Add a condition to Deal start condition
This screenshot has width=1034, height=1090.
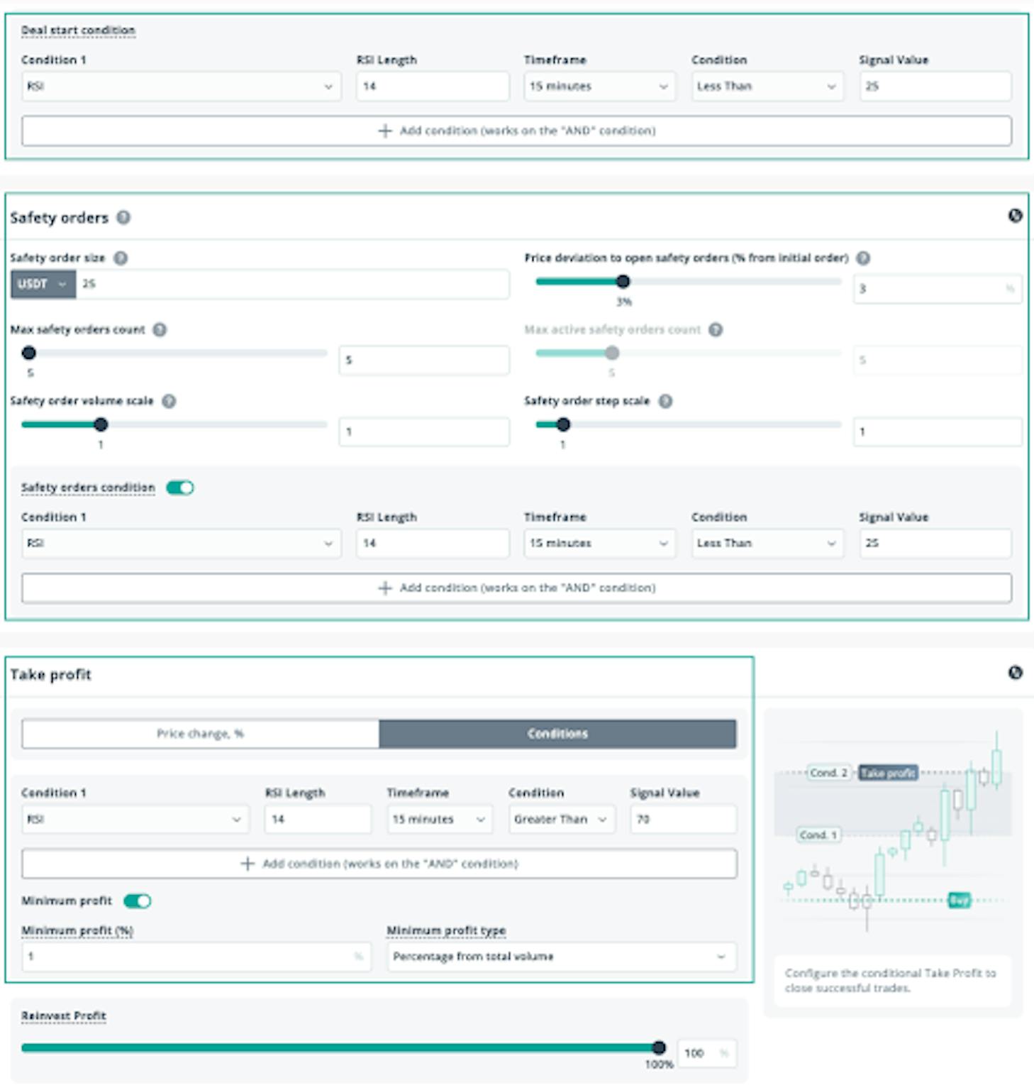click(x=517, y=131)
